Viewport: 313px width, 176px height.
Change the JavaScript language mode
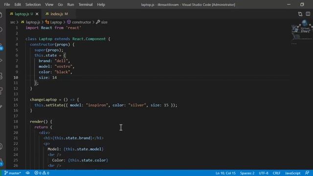point(292,173)
